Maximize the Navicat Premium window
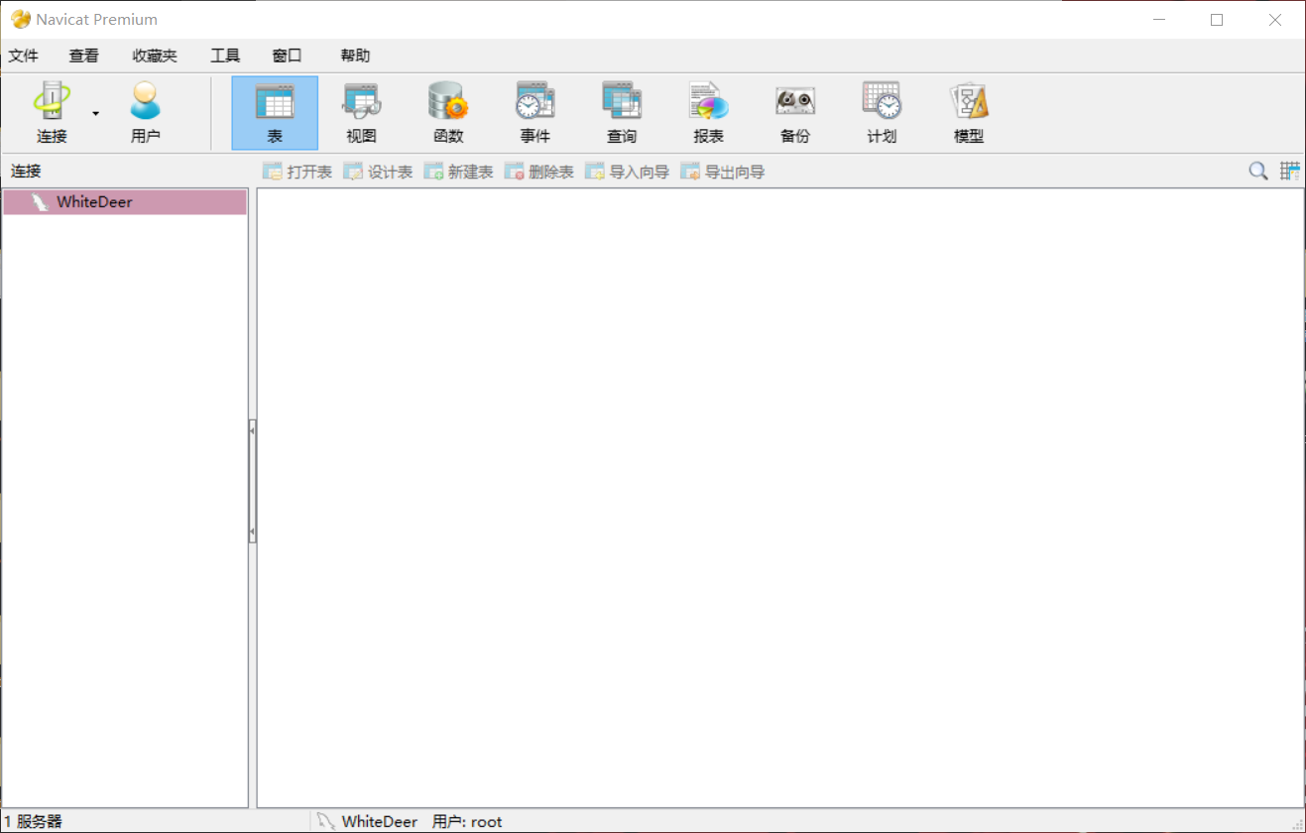Image resolution: width=1306 pixels, height=833 pixels. [x=1217, y=20]
